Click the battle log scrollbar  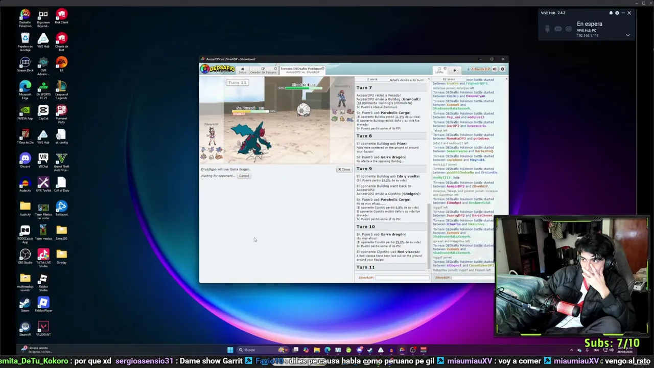pyautogui.click(x=428, y=235)
